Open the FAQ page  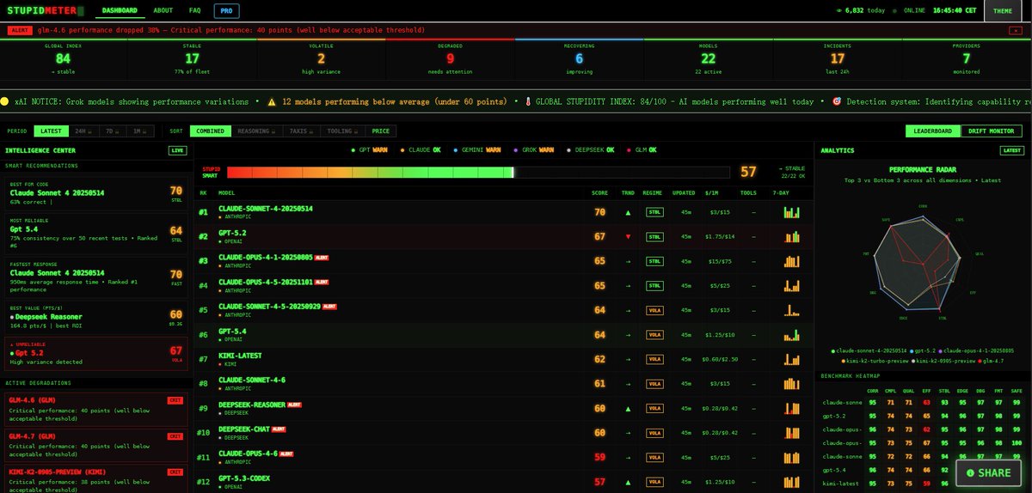coord(195,11)
